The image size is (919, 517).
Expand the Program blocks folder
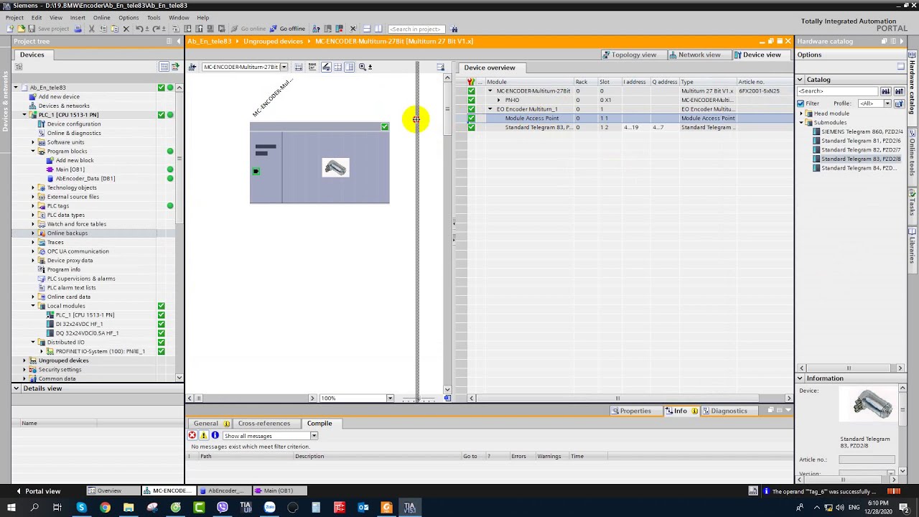pos(32,152)
